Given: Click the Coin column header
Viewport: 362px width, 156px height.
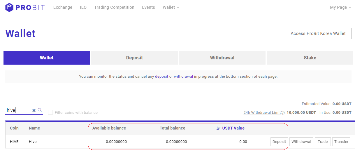Looking at the screenshot, I should coord(14,128).
